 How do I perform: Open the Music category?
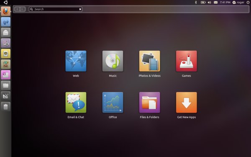tap(113, 61)
